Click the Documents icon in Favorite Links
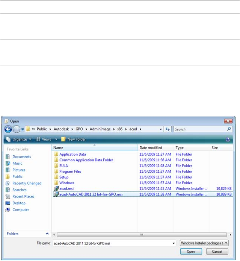 tap(8, 156)
